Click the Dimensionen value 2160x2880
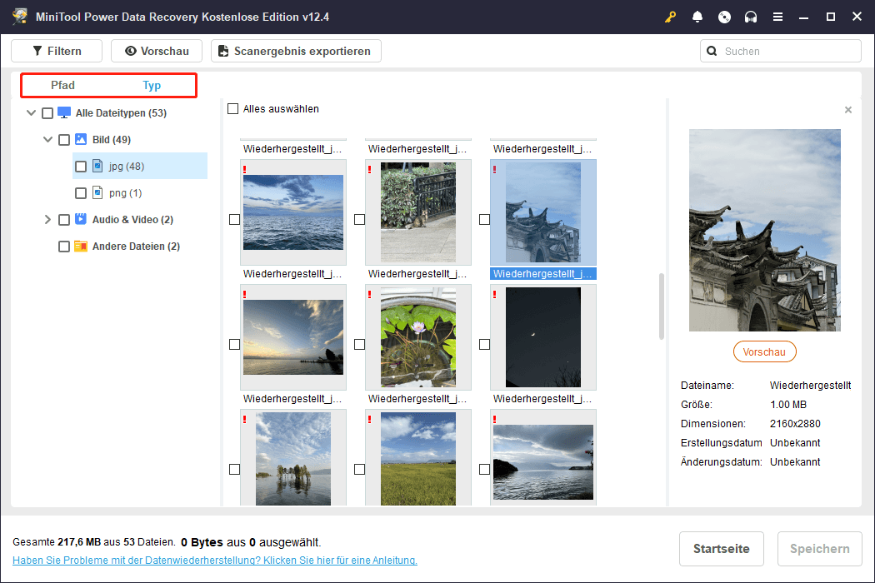 (795, 423)
